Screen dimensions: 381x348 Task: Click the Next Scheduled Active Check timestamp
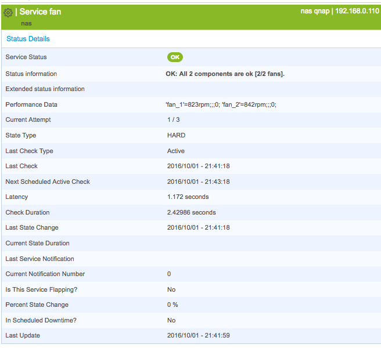point(198,182)
